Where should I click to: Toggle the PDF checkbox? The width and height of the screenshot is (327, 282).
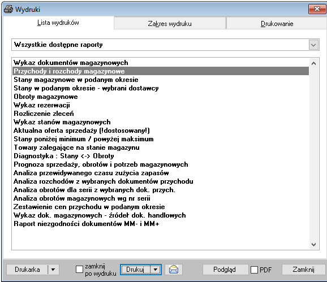click(x=254, y=270)
